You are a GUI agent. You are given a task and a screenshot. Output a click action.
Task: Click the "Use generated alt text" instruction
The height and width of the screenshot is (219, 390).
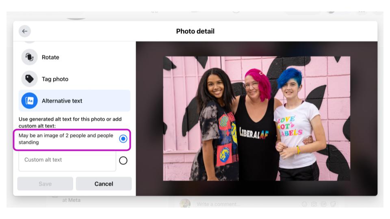pos(70,122)
